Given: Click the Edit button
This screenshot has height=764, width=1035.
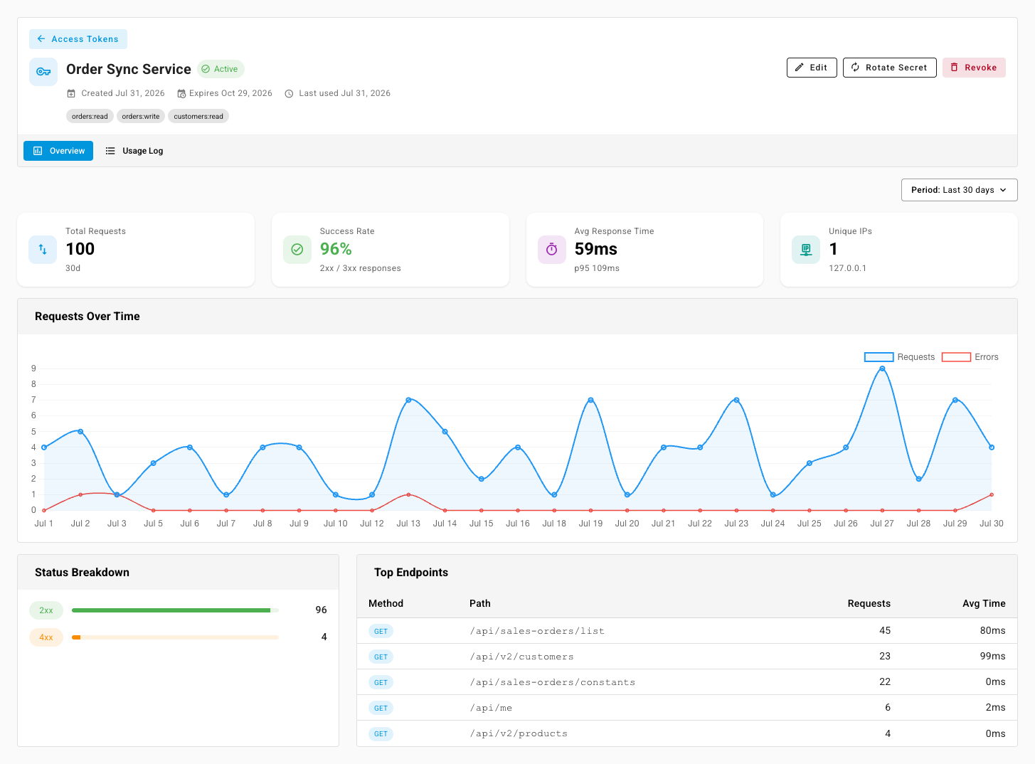Looking at the screenshot, I should pos(812,68).
